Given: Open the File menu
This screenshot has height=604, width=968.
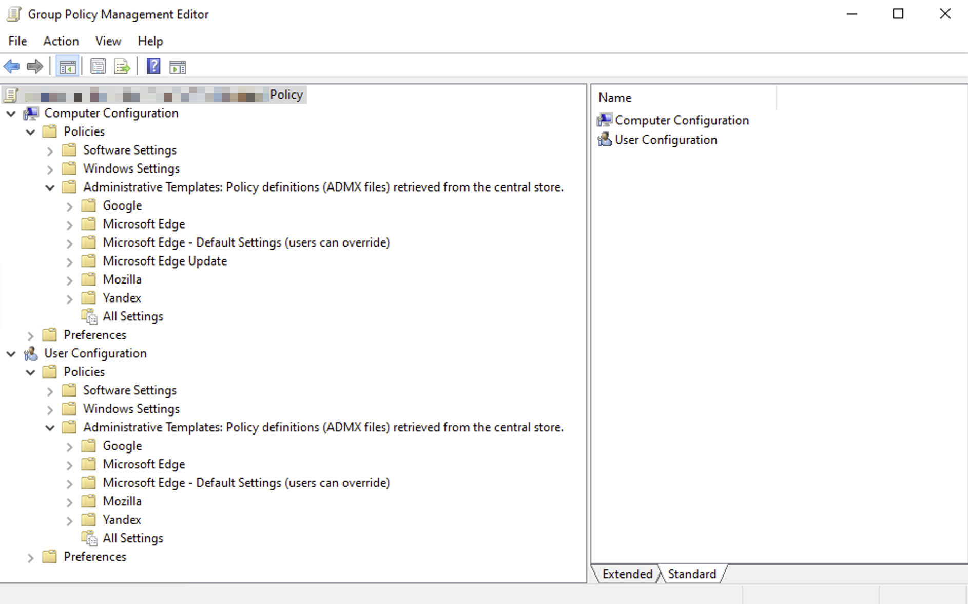Looking at the screenshot, I should (18, 41).
